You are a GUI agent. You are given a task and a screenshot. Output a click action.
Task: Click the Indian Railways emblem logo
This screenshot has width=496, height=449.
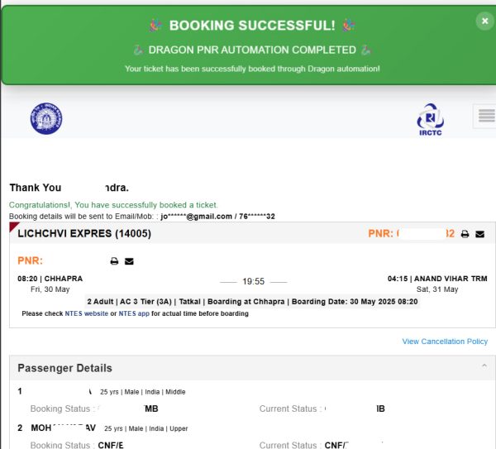[x=46, y=118]
